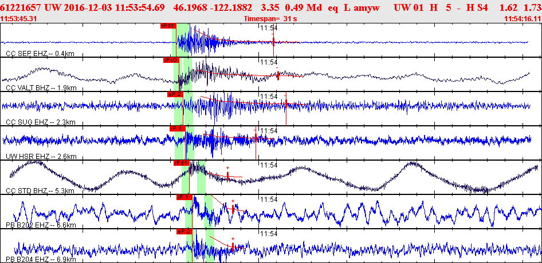Select the UW 01 text in header
542x263 pixels.
408,7
